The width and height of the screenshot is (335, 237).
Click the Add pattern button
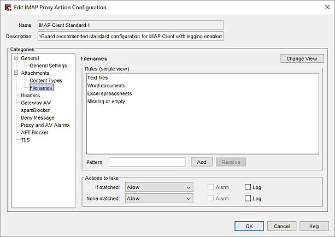(x=202, y=162)
